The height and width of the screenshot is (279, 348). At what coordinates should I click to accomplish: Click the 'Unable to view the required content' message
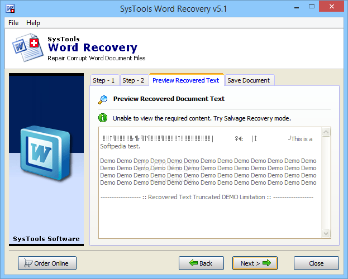coord(202,118)
